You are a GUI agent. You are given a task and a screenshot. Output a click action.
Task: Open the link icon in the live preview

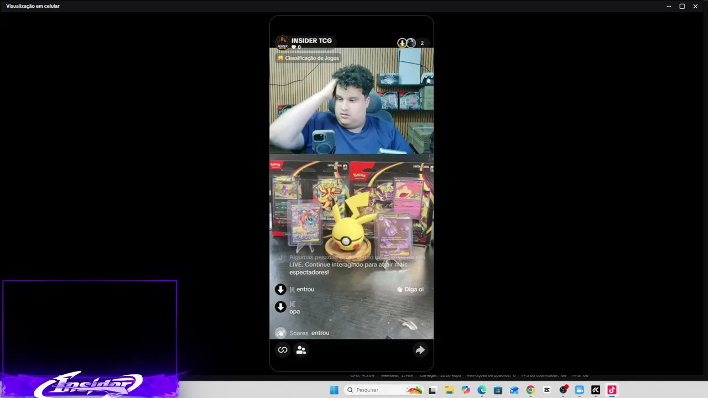(283, 350)
